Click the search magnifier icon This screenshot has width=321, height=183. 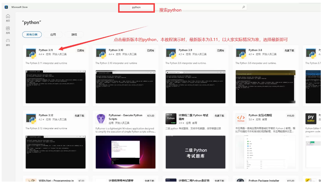[243, 7]
